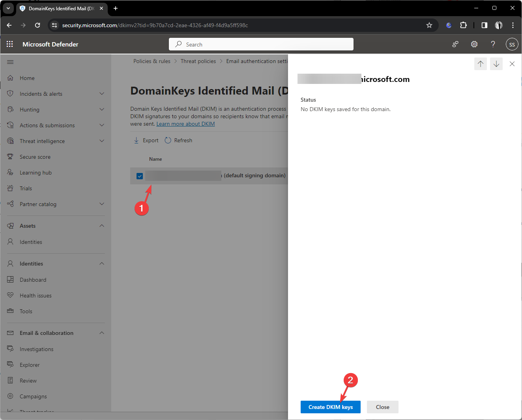Follow the Learn more about DKIM link

click(185, 124)
